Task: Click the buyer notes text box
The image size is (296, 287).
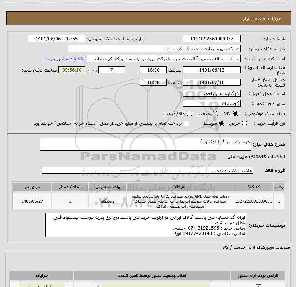Action: pyautogui.click(x=146, y=225)
